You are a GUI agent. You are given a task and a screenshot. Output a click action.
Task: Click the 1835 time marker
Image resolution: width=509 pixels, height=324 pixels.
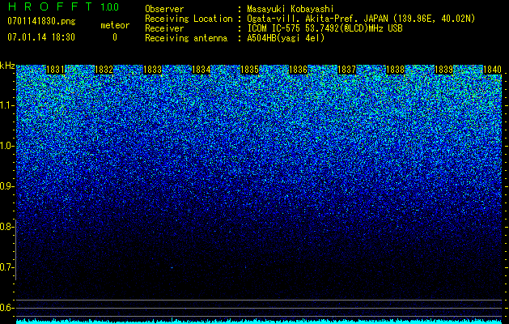[x=249, y=70]
